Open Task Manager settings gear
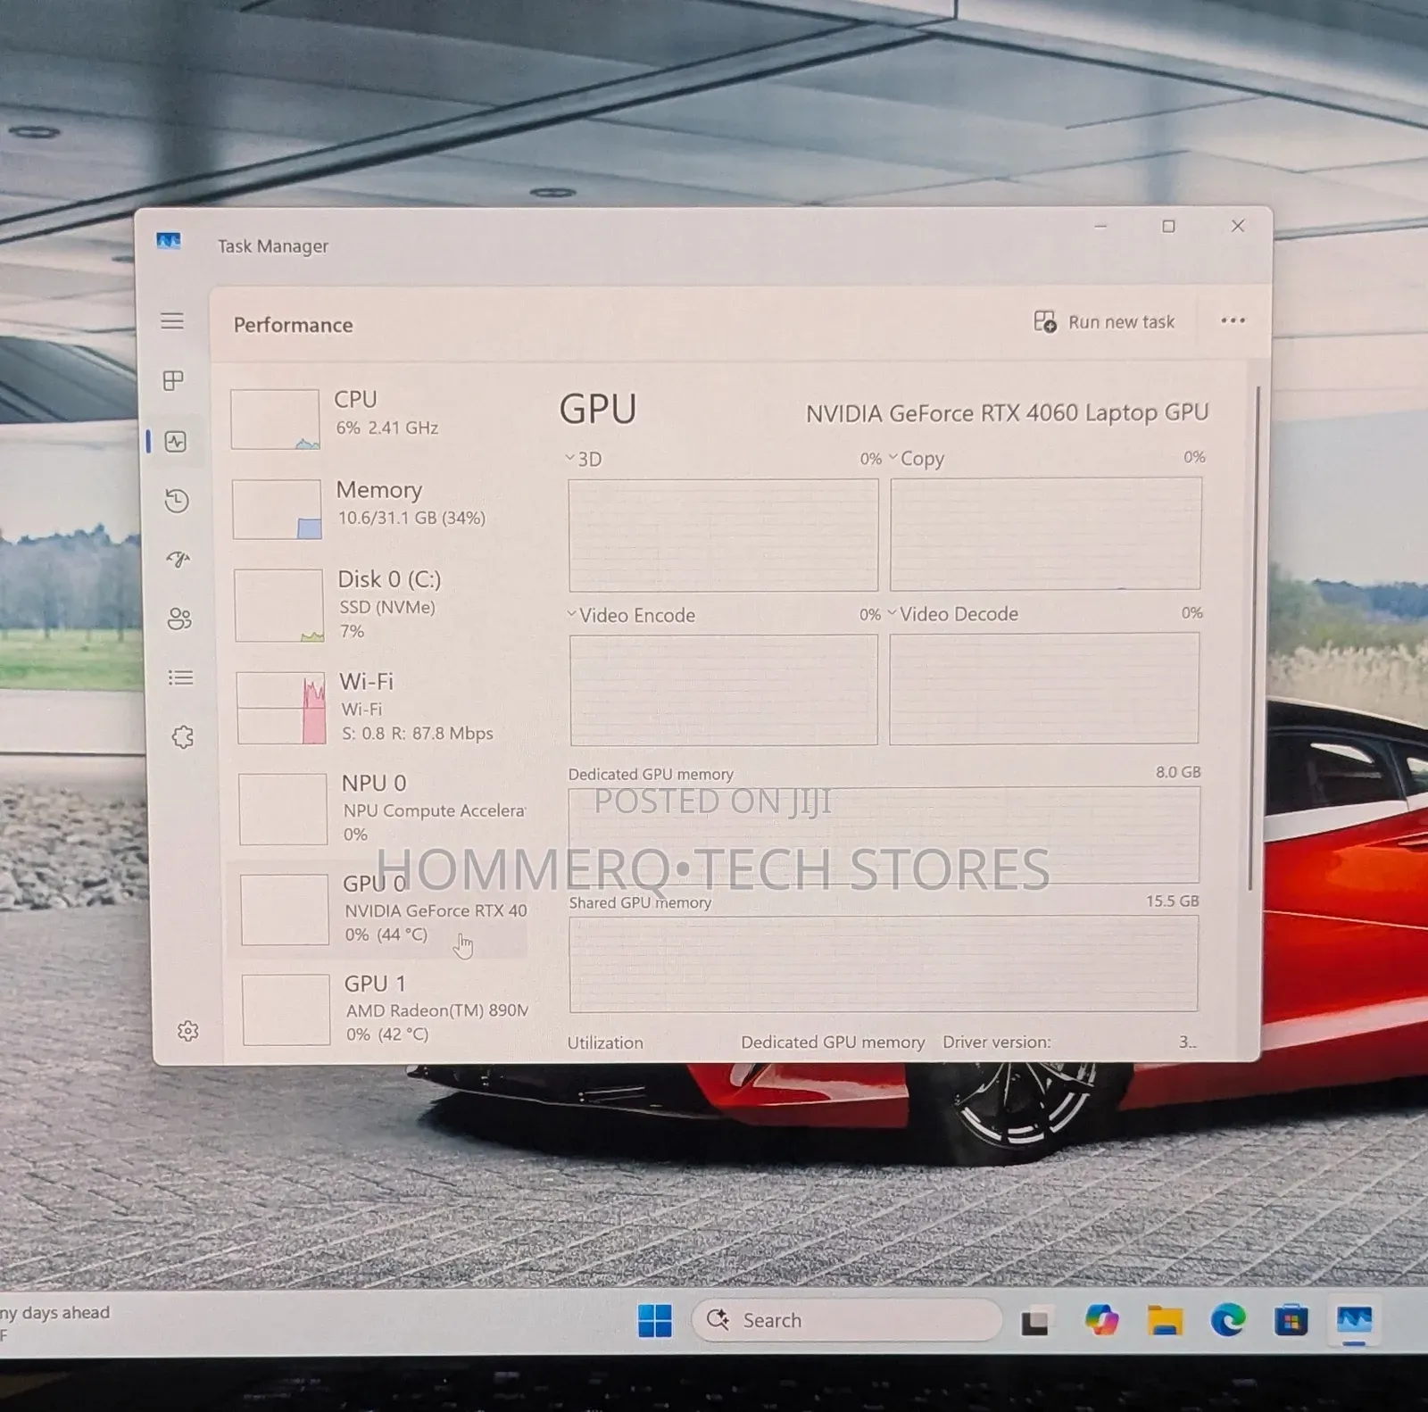The height and width of the screenshot is (1412, 1428). click(x=187, y=1031)
